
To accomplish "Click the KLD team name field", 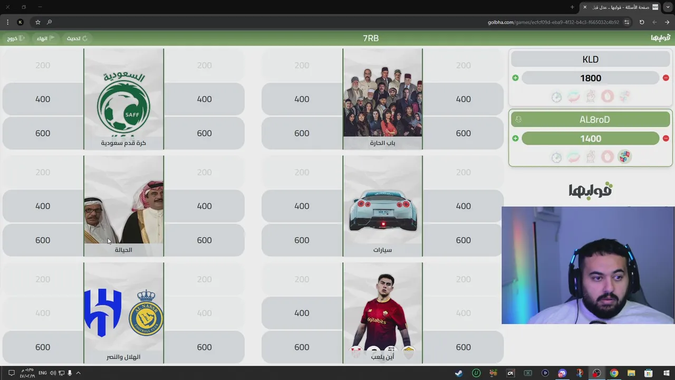I will (x=591, y=60).
